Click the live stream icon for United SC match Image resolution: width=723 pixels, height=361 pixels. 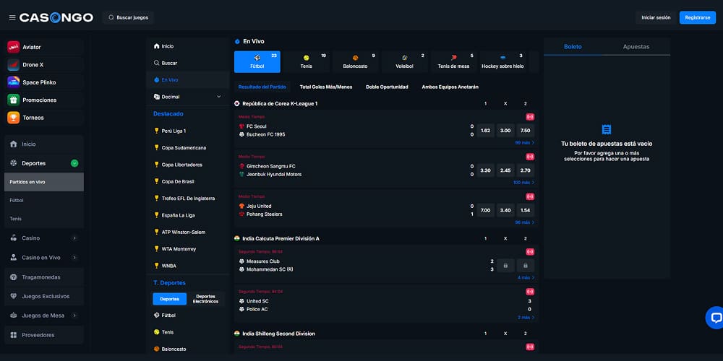(530, 292)
